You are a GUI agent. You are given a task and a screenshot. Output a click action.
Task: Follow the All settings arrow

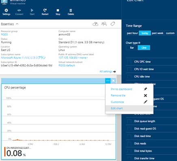[x=114, y=71]
